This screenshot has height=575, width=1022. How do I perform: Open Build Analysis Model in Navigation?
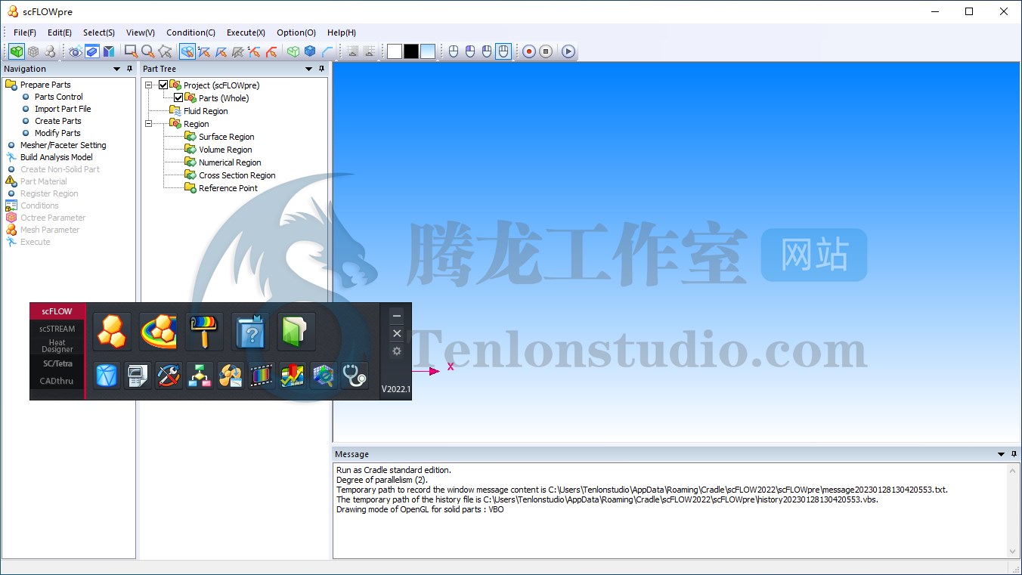(57, 157)
